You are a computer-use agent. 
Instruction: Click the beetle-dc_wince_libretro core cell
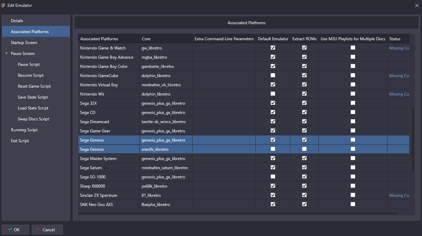coord(166,122)
